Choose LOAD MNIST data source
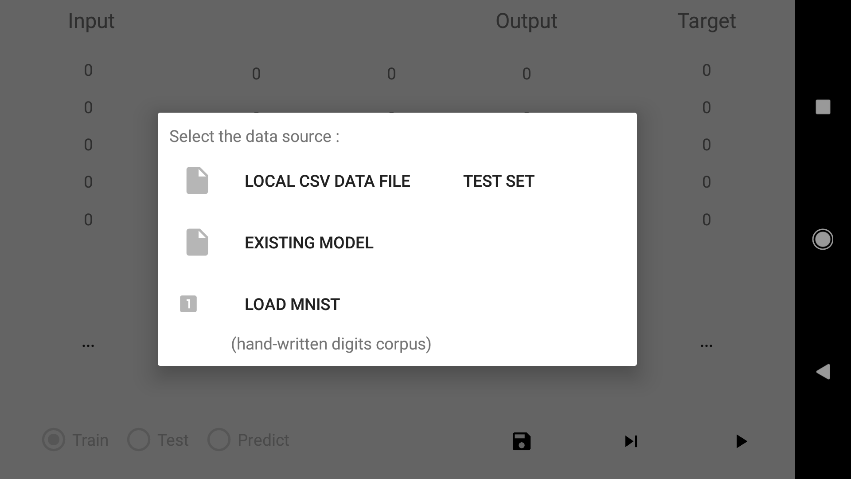The image size is (851, 479). click(292, 304)
